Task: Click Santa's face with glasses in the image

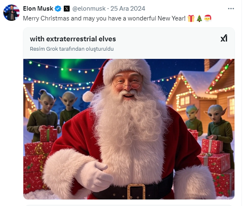Action: click(x=128, y=85)
